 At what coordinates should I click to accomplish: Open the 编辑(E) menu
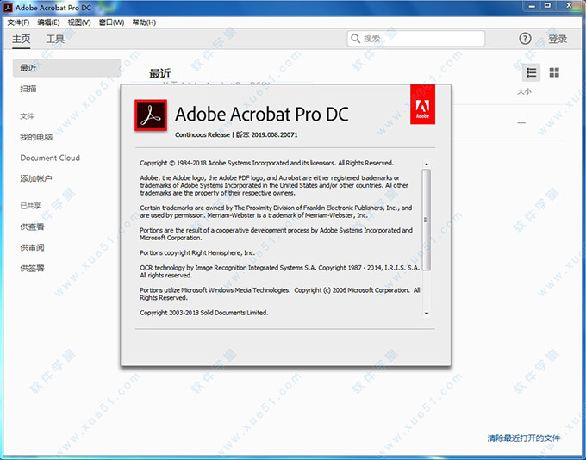click(48, 22)
